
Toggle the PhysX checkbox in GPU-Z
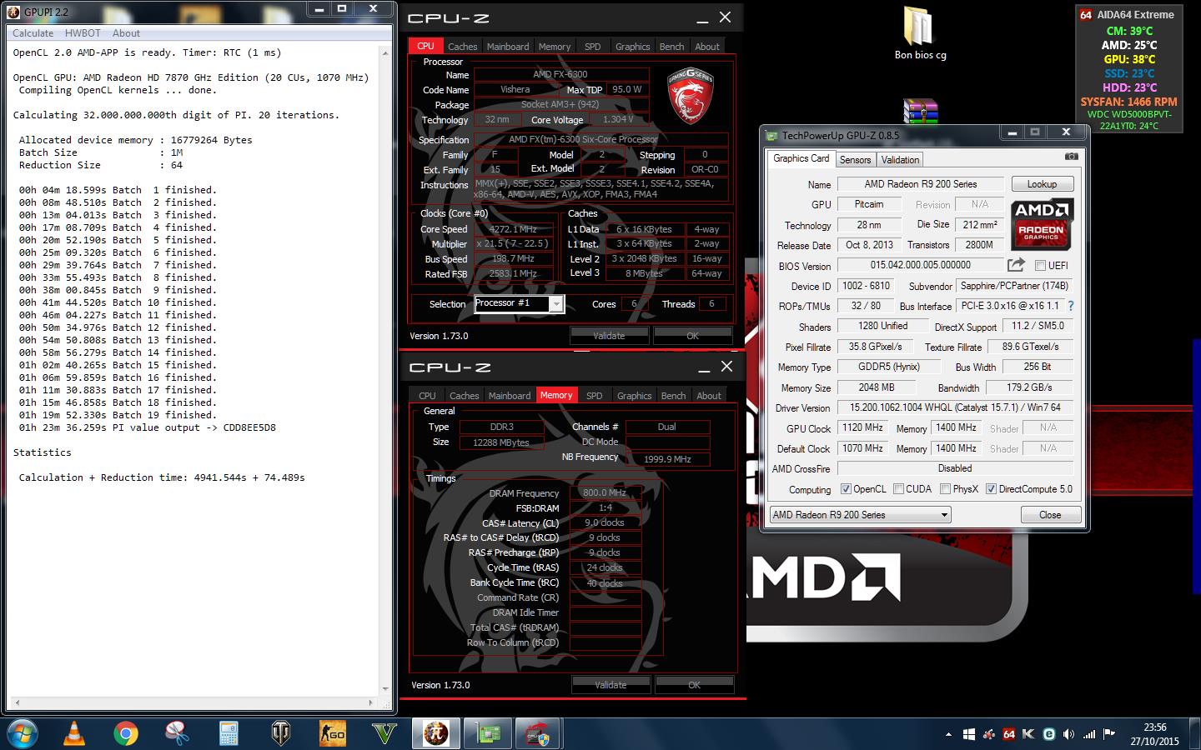tap(945, 489)
